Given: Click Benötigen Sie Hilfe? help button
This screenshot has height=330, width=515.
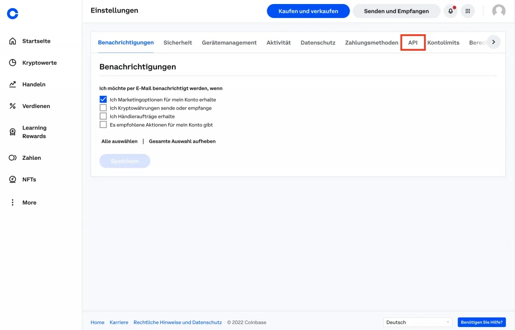Looking at the screenshot, I should click(x=481, y=322).
